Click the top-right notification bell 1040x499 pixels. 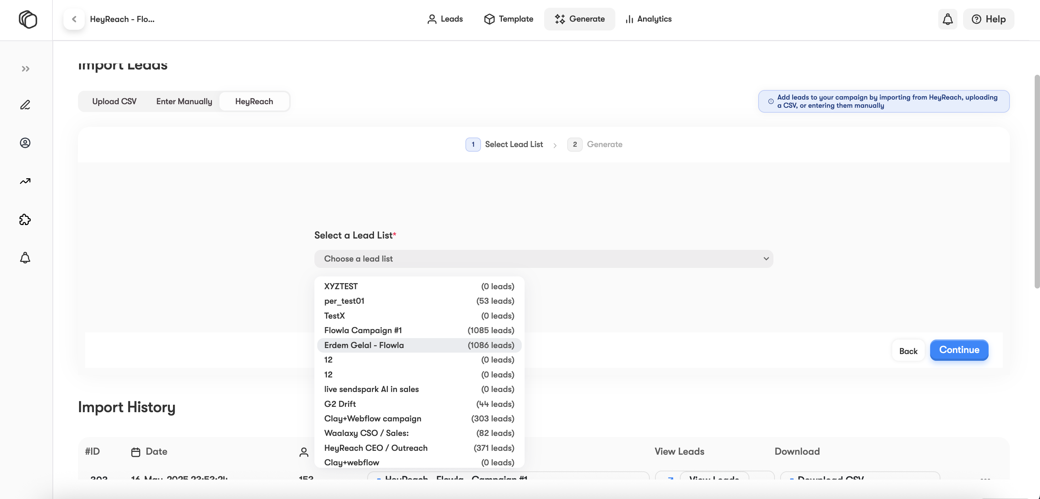947,19
